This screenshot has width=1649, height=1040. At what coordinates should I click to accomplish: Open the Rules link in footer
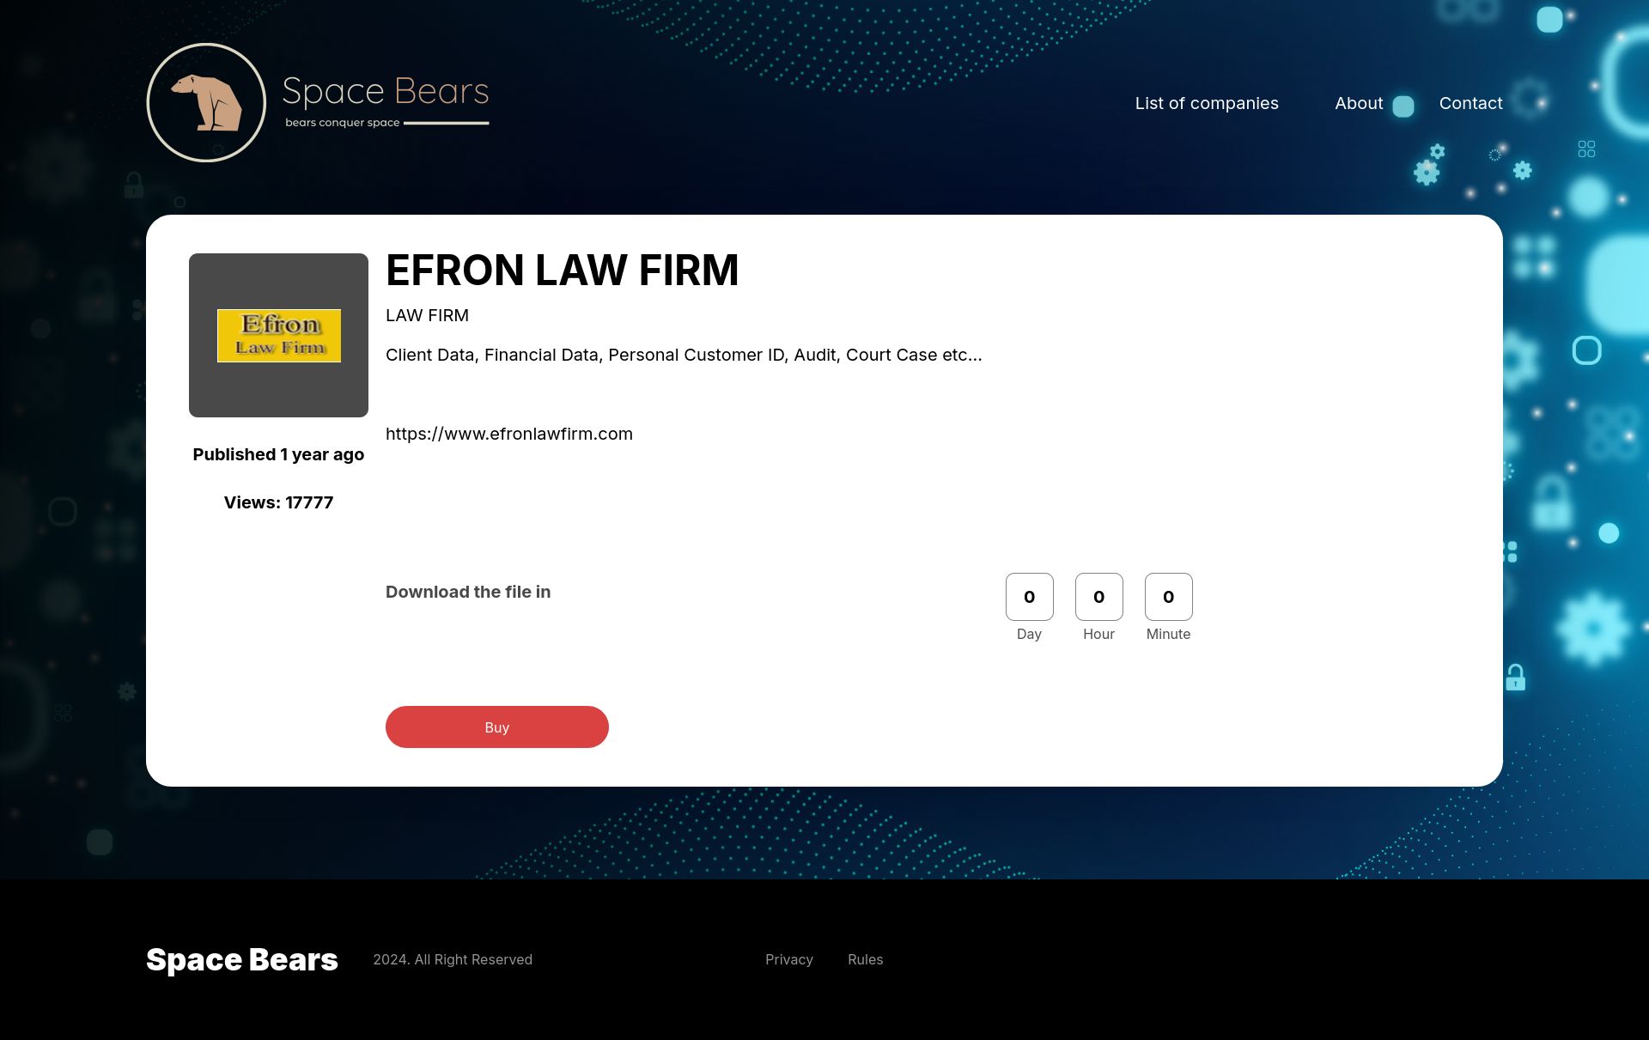coord(865,959)
